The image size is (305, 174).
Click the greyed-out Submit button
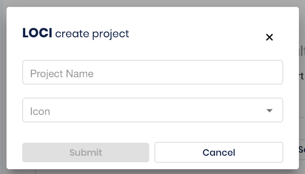click(86, 152)
